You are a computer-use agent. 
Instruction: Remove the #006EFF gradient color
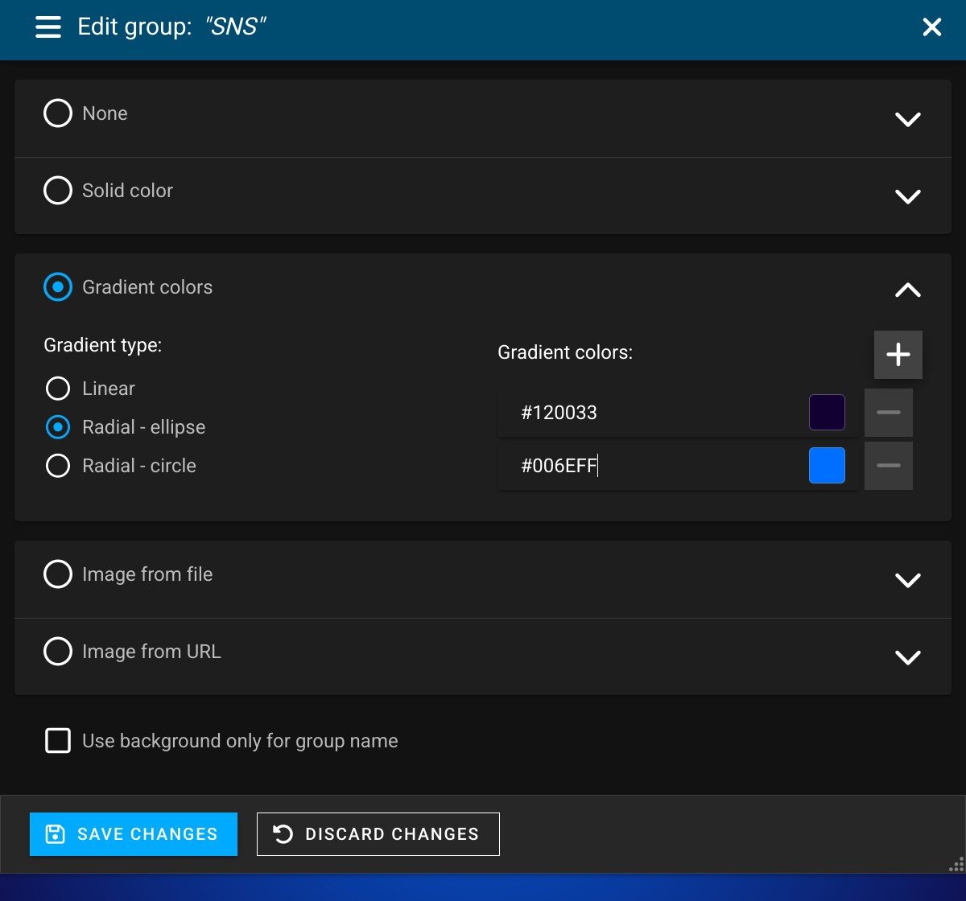click(888, 466)
